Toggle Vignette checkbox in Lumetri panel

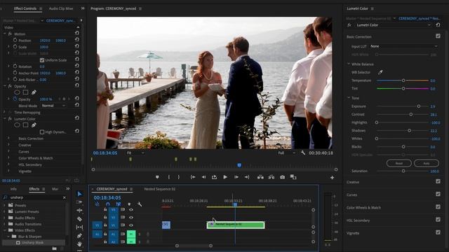[x=438, y=232]
